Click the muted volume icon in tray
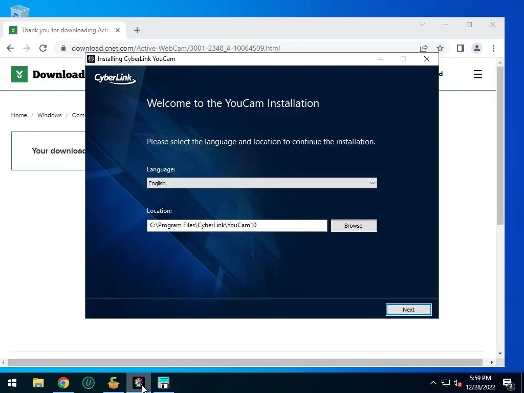The height and width of the screenshot is (393, 524). point(458,383)
